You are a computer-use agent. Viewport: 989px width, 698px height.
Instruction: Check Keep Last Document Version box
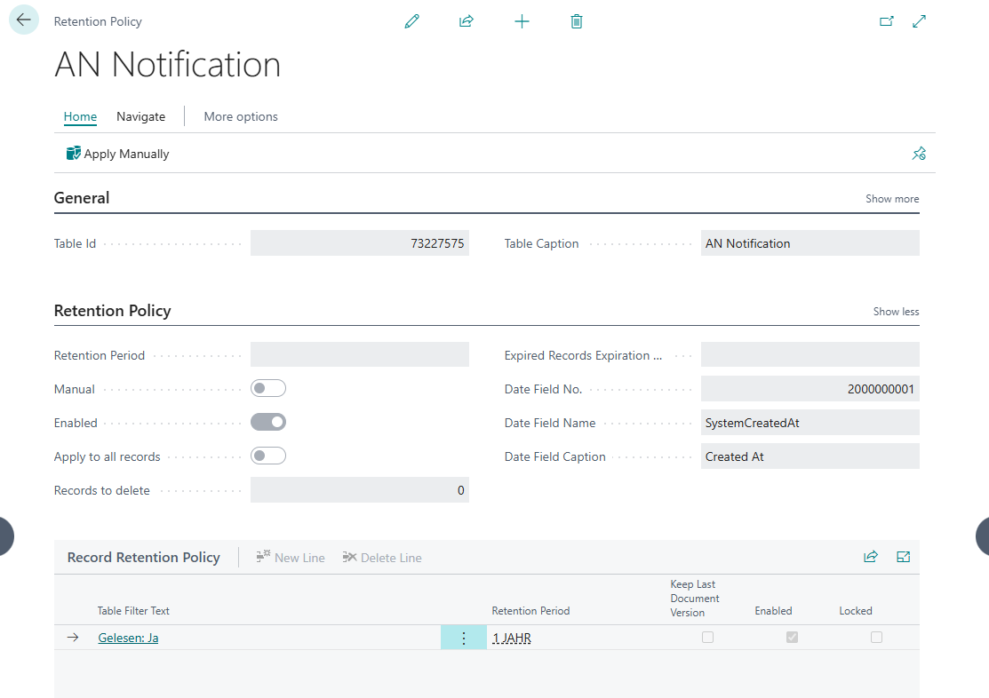pyautogui.click(x=707, y=637)
